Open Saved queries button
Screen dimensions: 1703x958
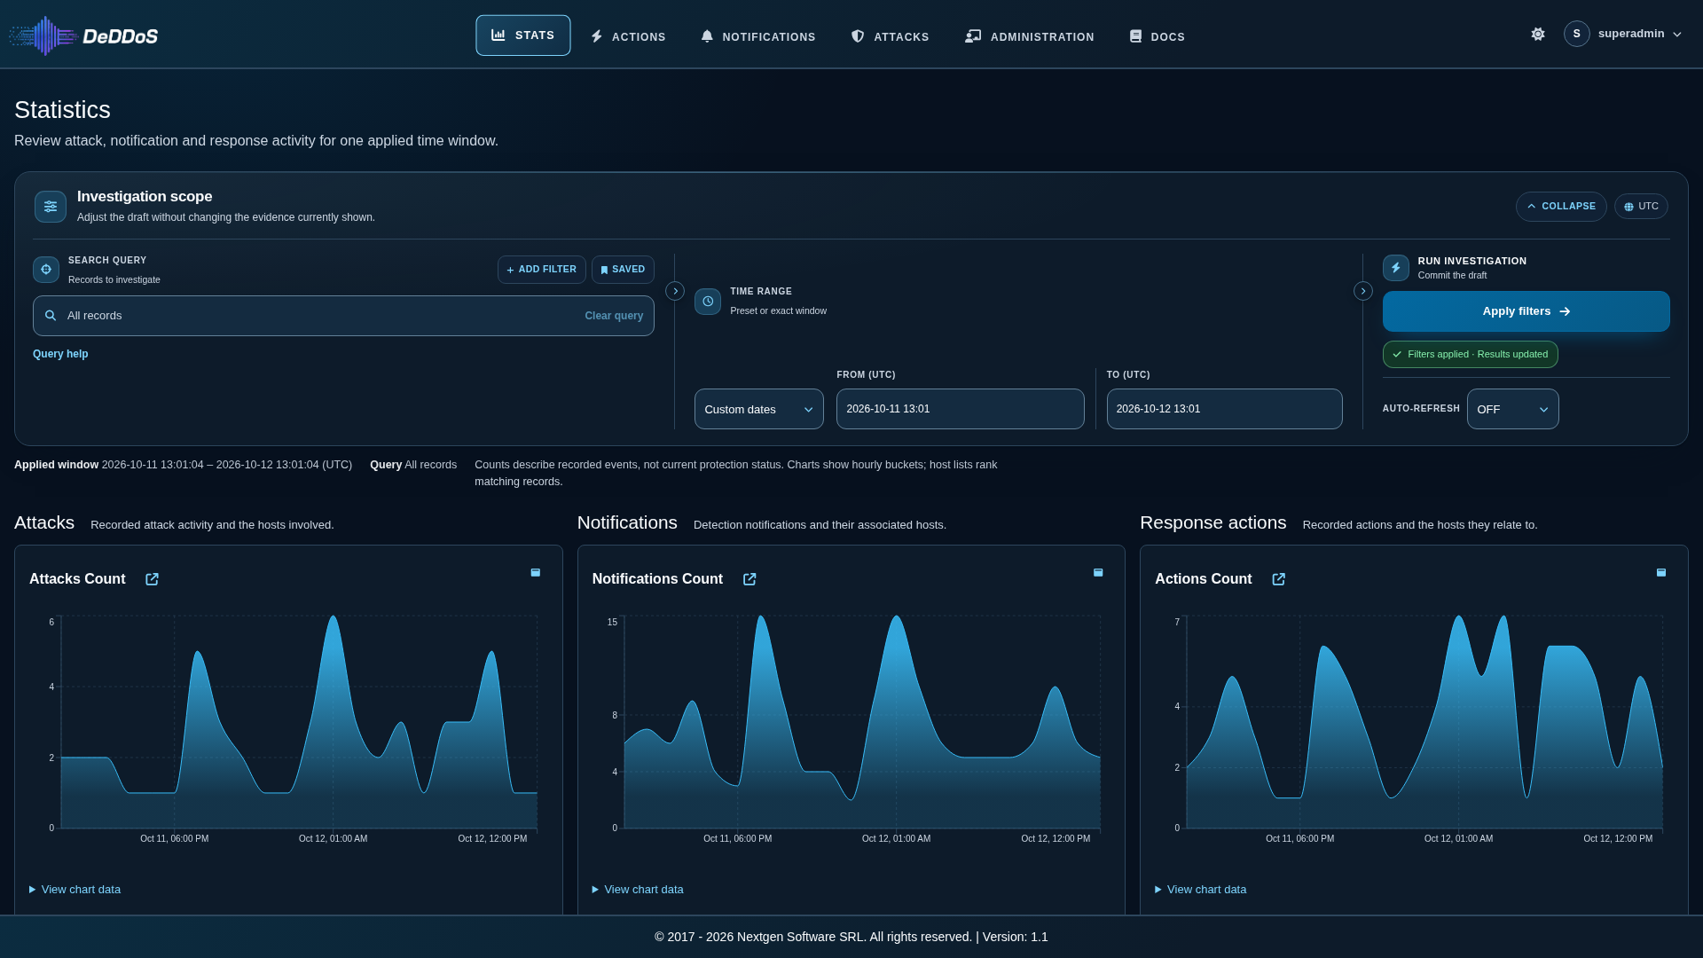coord(623,270)
